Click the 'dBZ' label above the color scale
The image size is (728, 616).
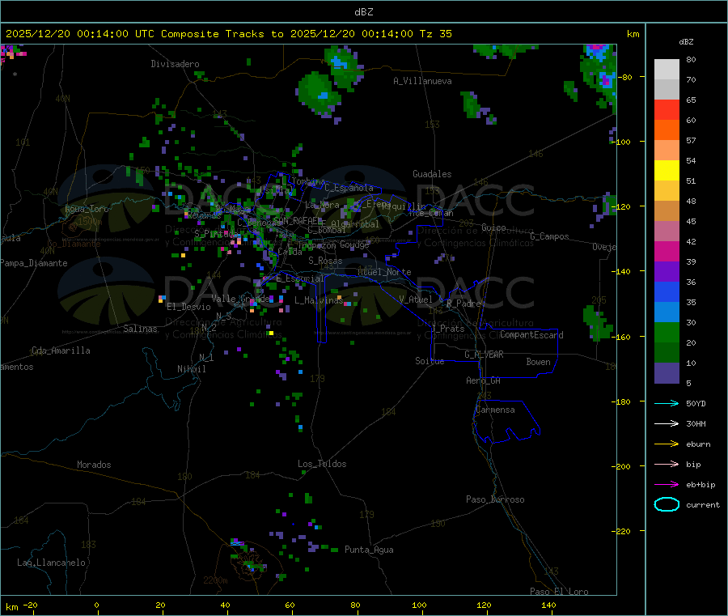click(686, 42)
